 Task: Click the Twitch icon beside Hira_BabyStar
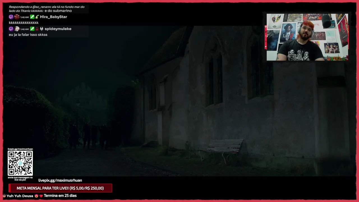11,17
